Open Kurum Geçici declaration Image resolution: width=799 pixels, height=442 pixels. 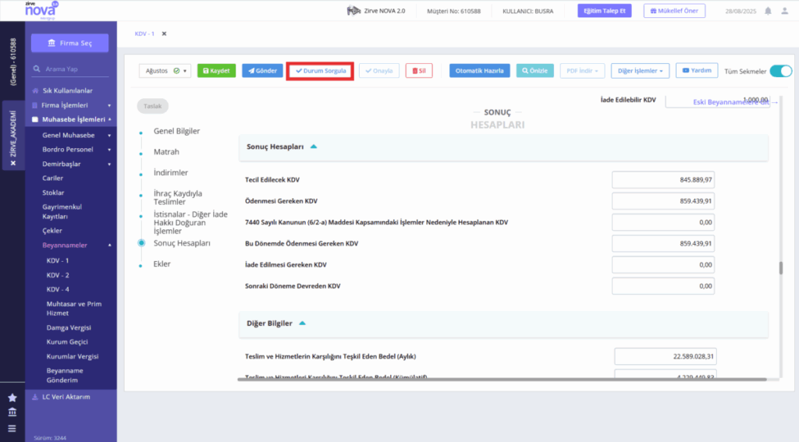(x=67, y=341)
